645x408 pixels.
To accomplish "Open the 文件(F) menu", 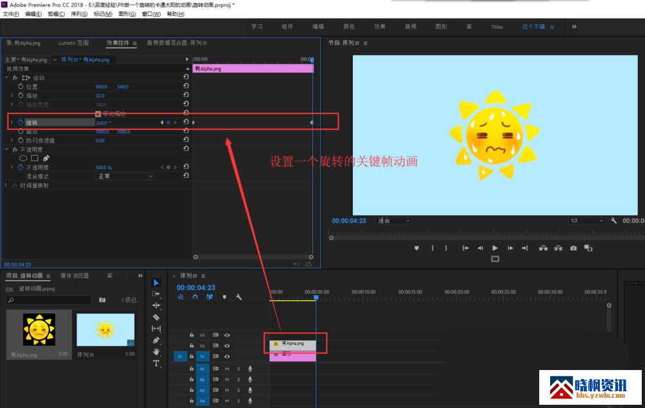I will click(x=11, y=14).
